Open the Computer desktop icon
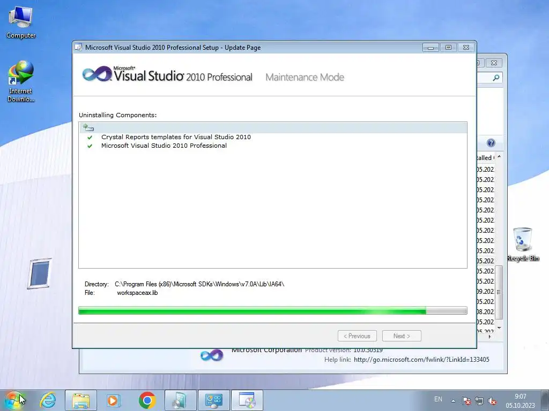Screen dimensions: 549x411 [x=21, y=22]
